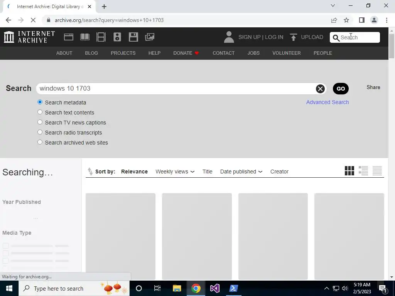
Task: Open the Advanced Search link
Action: (327, 102)
